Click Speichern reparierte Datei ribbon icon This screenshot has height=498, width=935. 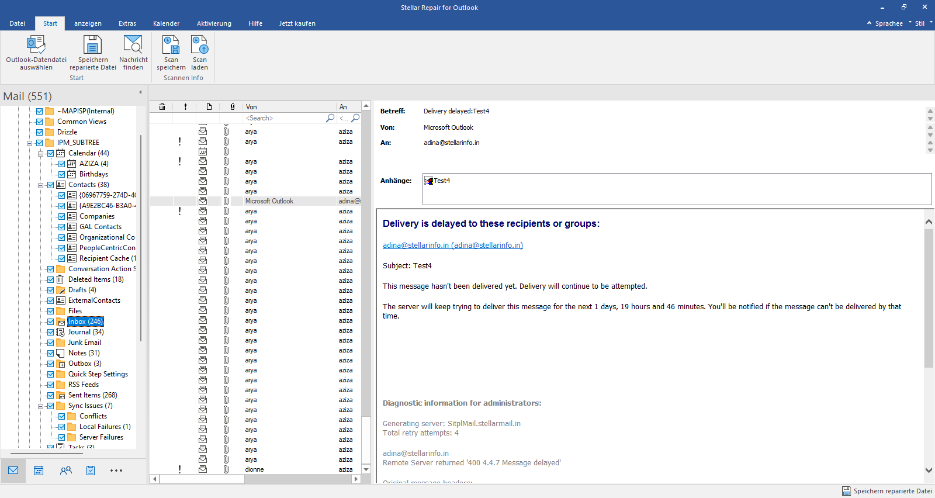click(92, 45)
